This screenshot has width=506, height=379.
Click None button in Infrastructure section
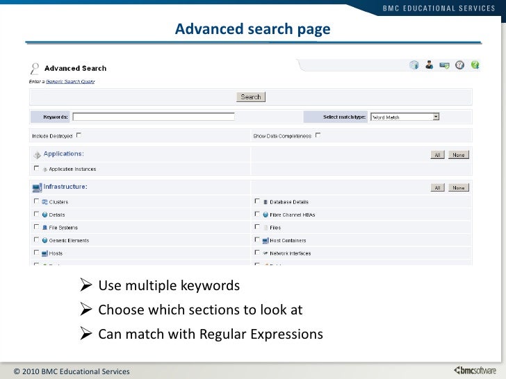point(459,188)
